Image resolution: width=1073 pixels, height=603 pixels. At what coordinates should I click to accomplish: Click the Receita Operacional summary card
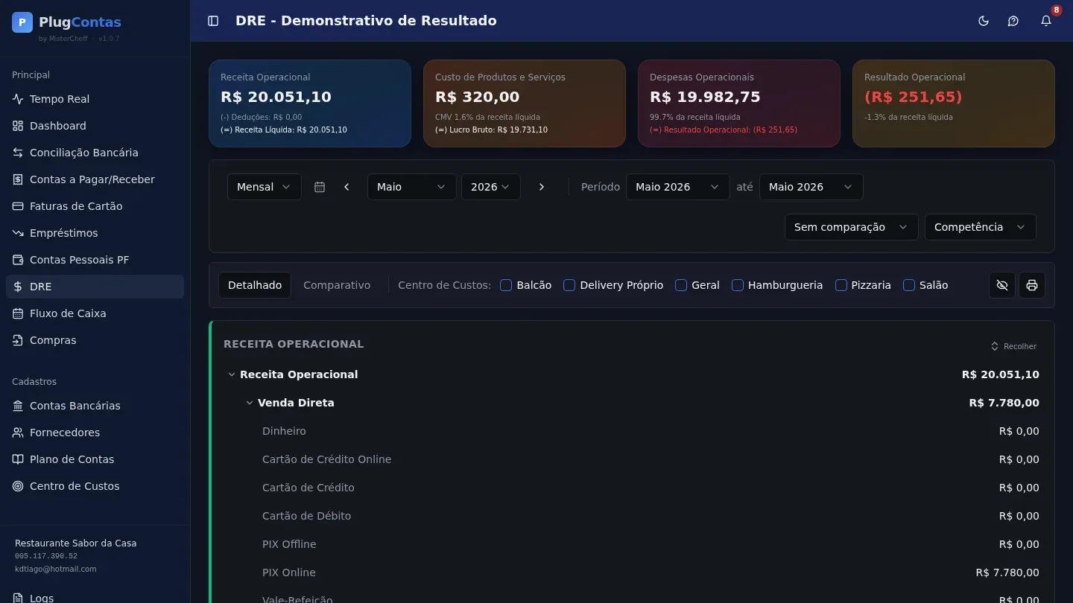(x=310, y=103)
